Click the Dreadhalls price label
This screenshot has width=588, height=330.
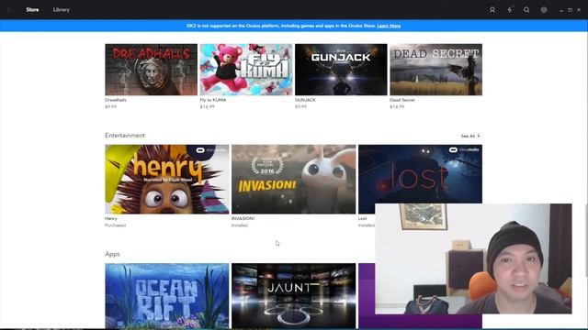110,106
